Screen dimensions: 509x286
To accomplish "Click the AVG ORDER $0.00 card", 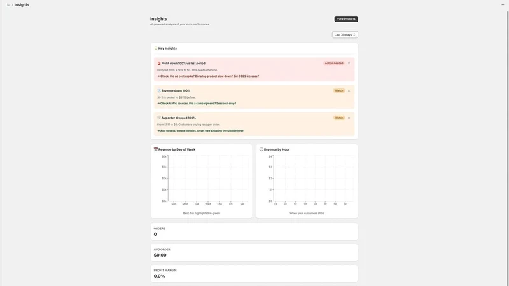I will 254,252.
